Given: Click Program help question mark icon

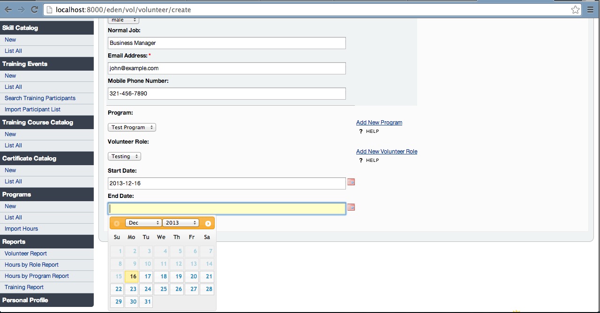Looking at the screenshot, I should point(361,131).
